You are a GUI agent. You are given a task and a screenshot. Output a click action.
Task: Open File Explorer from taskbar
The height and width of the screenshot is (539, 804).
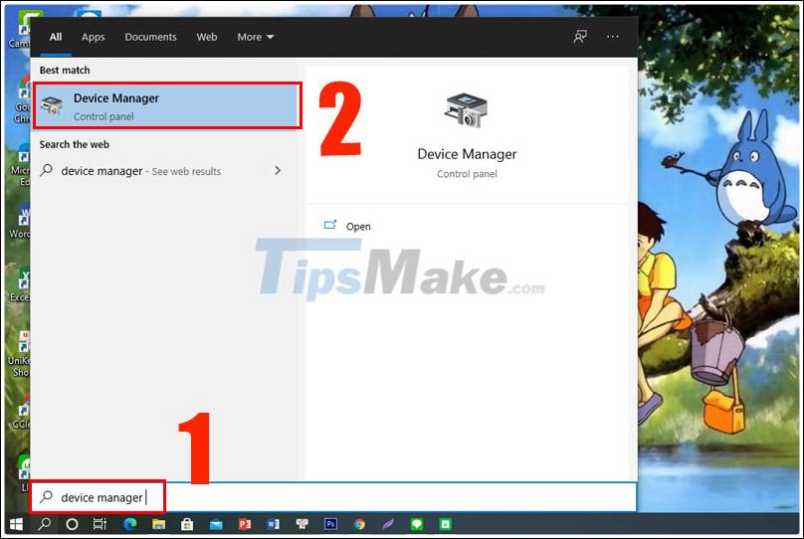point(158,524)
